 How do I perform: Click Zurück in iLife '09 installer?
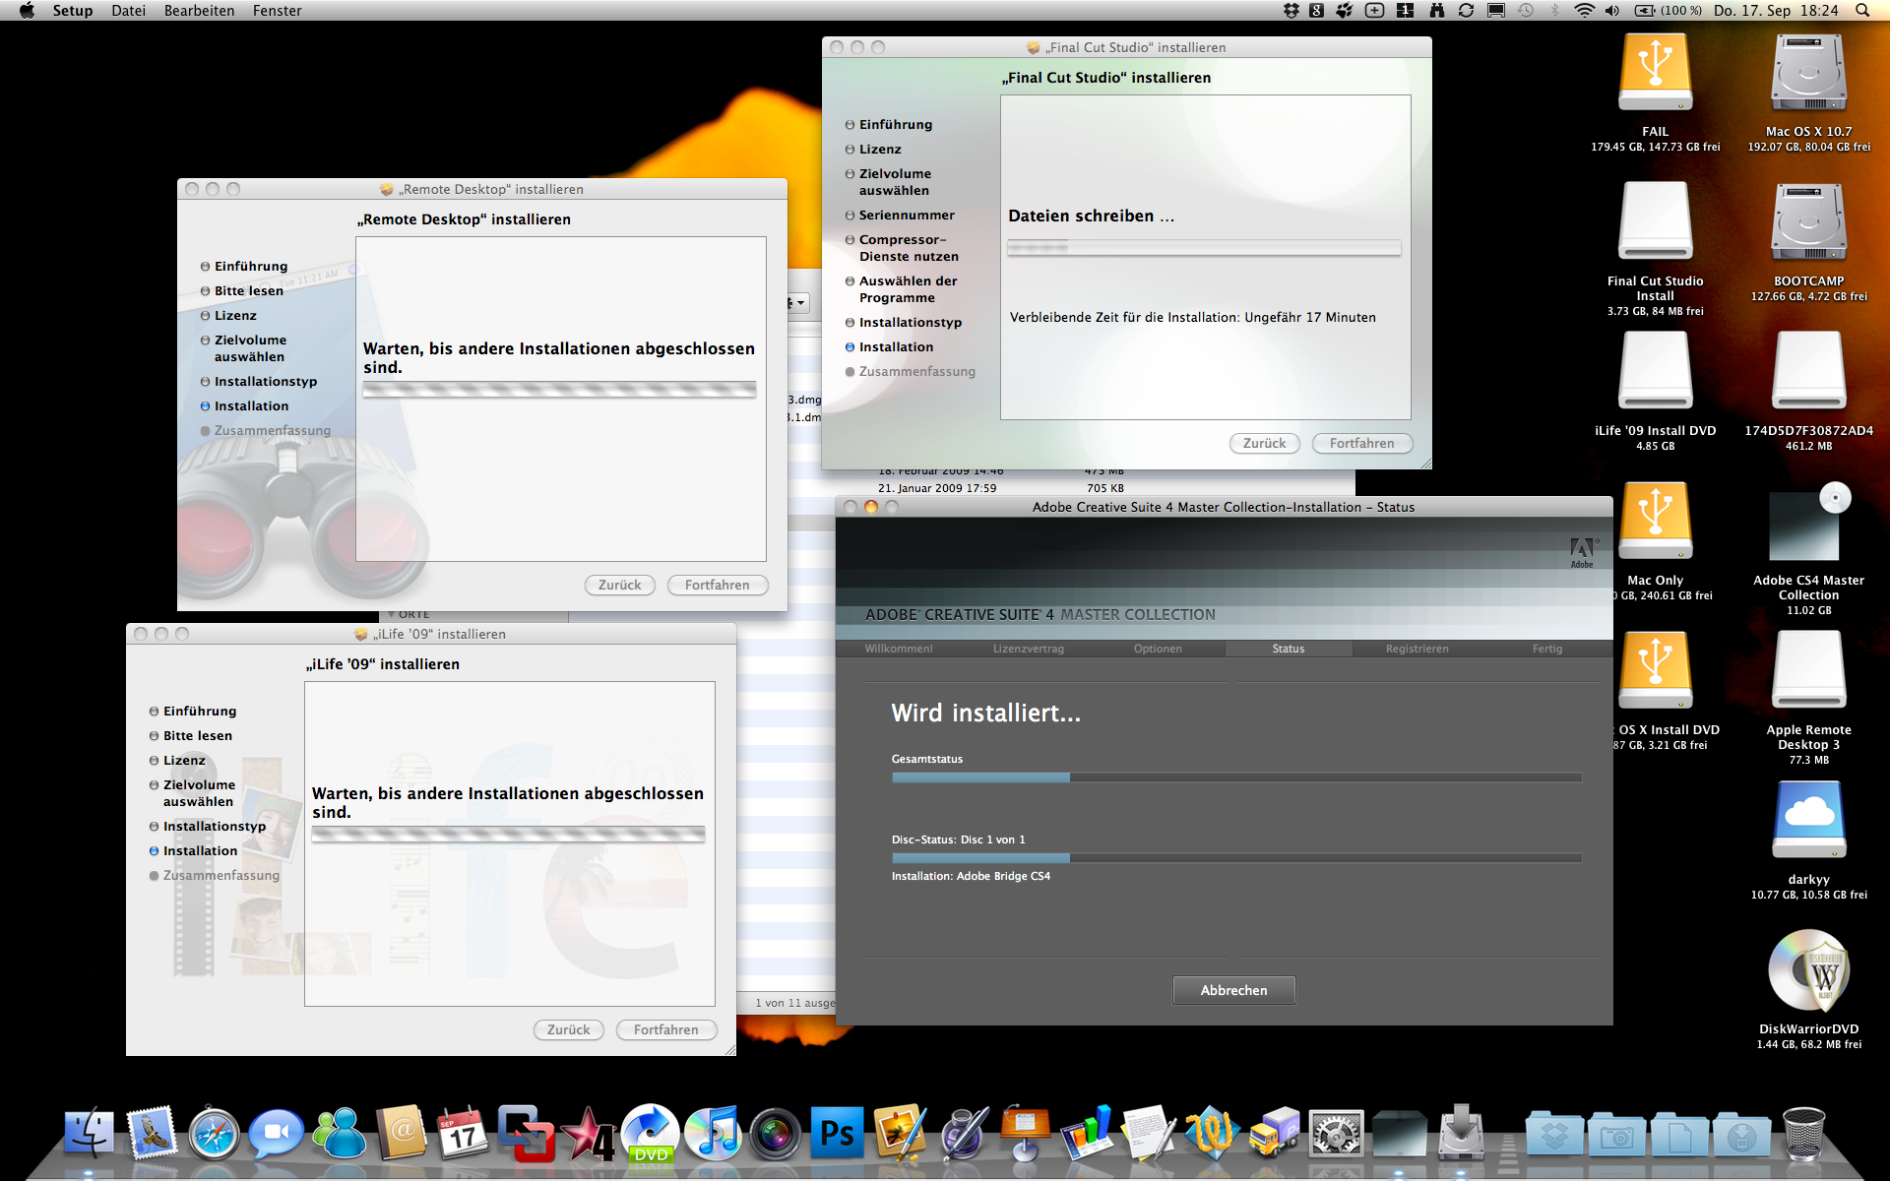point(568,1029)
